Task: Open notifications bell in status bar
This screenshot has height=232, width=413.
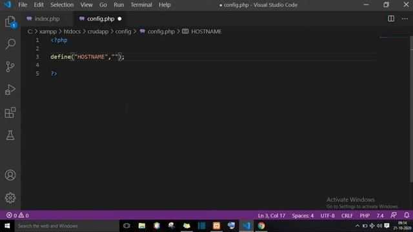Action: (x=407, y=215)
